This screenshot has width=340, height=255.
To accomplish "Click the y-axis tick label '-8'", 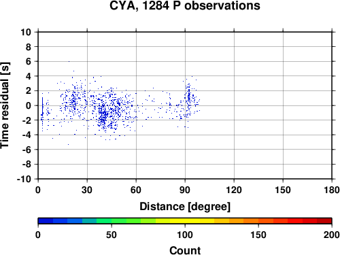I will [27, 165].
